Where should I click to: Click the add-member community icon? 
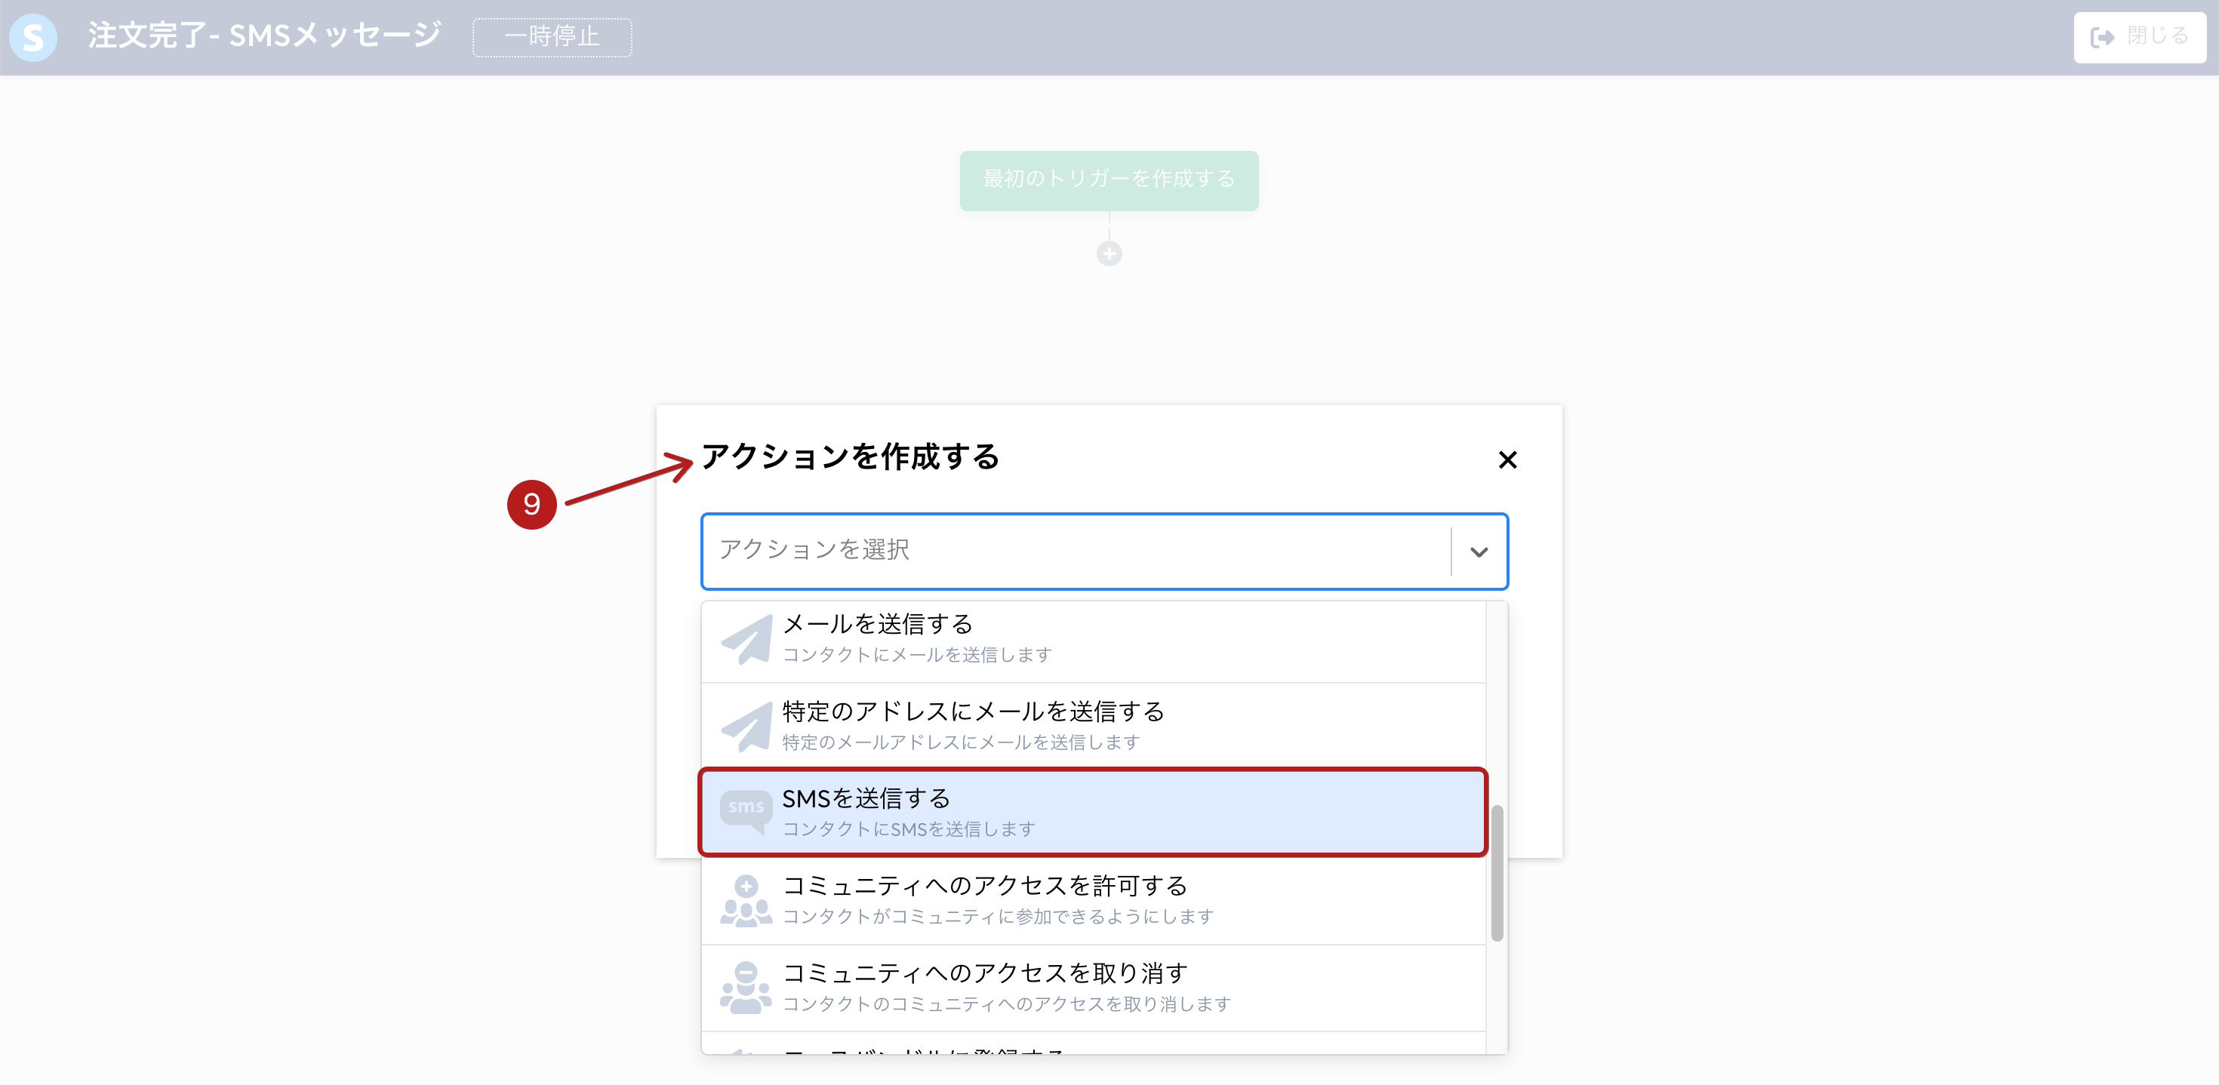[746, 901]
